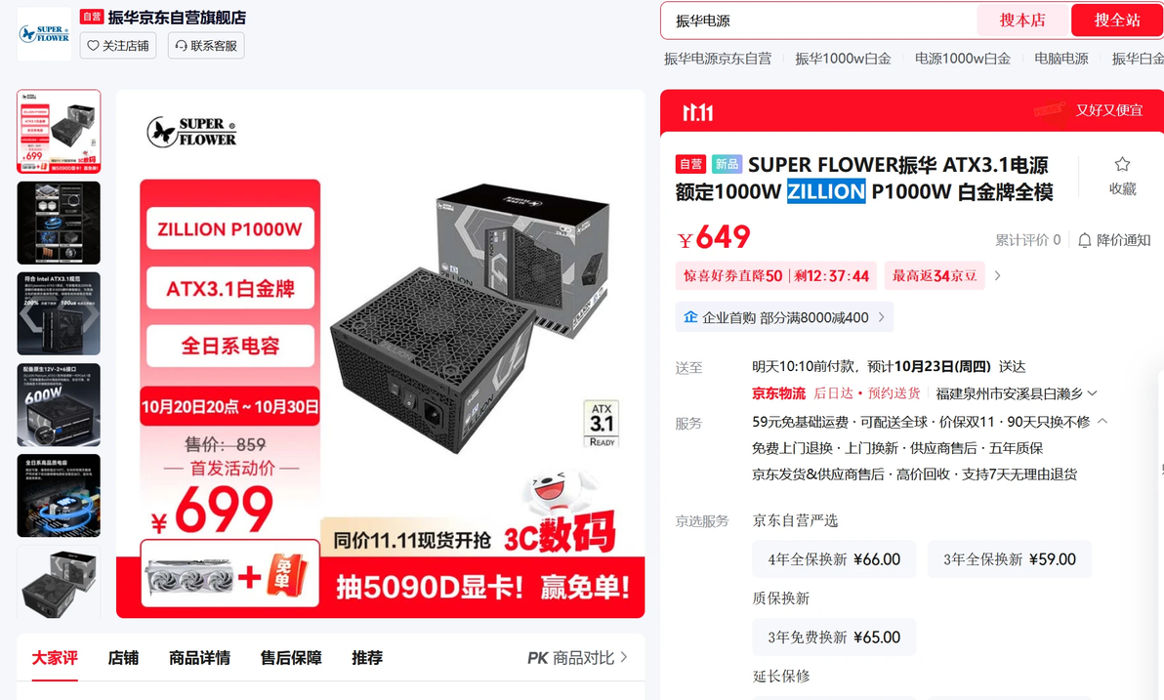Click the 自营 badge beside store name
This screenshot has height=700, width=1164.
pyautogui.click(x=92, y=17)
